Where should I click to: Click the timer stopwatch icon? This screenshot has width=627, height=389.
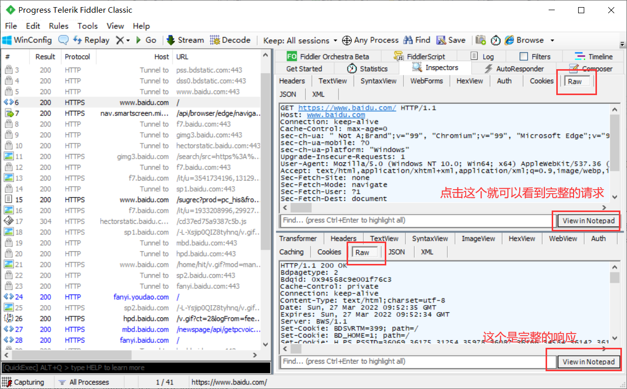pos(495,40)
